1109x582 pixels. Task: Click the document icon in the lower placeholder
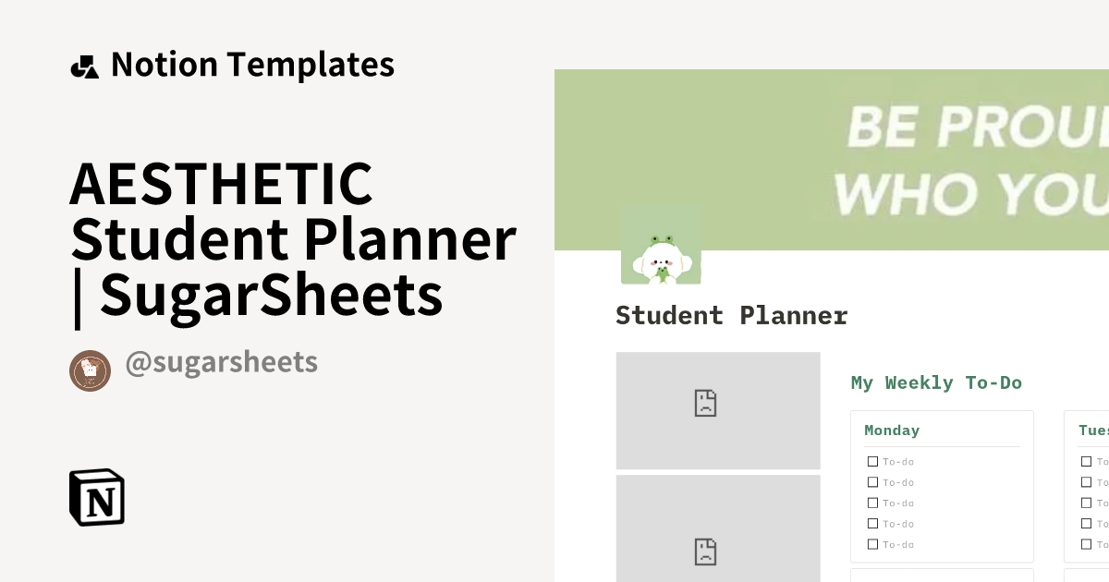[x=705, y=552]
